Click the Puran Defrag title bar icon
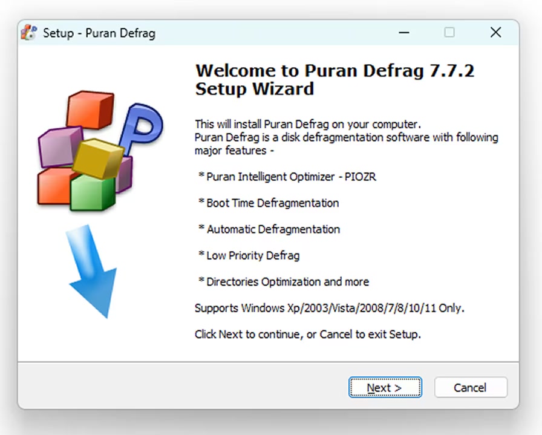This screenshot has height=435, width=542. click(x=29, y=33)
